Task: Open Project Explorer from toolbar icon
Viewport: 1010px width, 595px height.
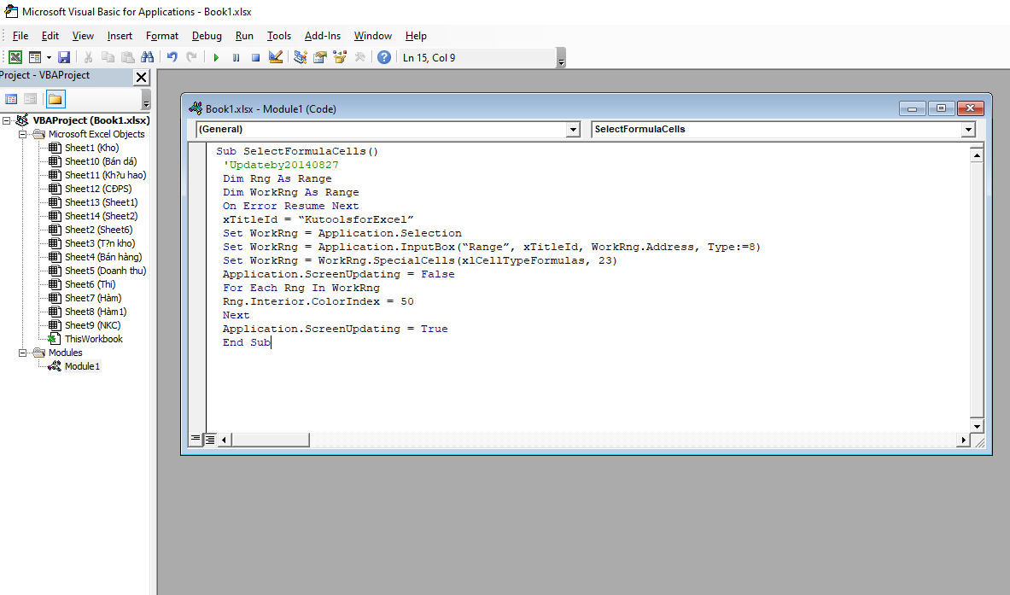Action: (x=301, y=57)
